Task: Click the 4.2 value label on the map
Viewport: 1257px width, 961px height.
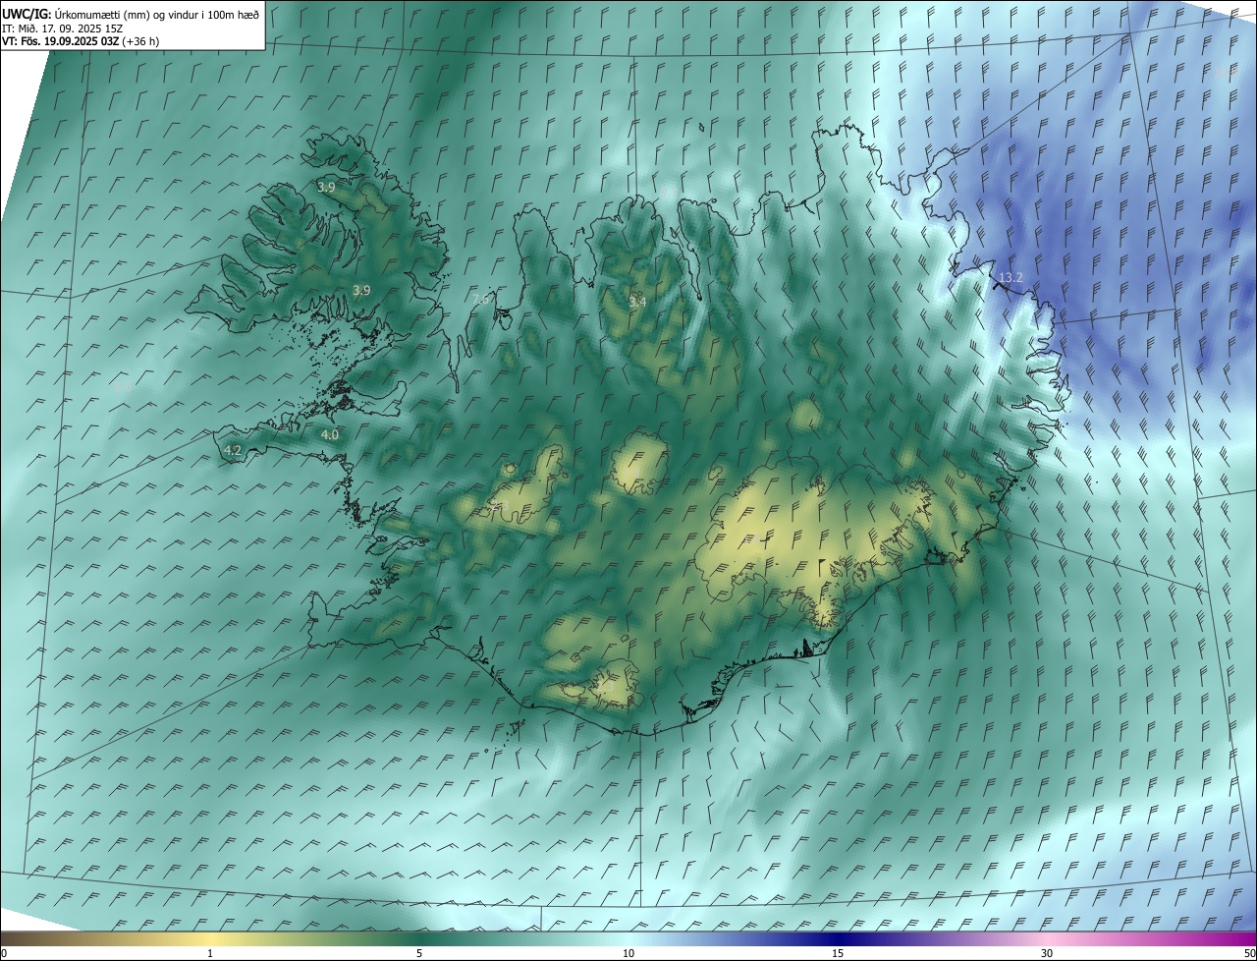Action: click(x=233, y=451)
